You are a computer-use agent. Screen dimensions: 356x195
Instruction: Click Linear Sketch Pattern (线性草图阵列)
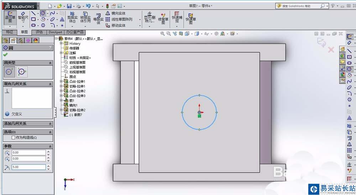pos(119,19)
